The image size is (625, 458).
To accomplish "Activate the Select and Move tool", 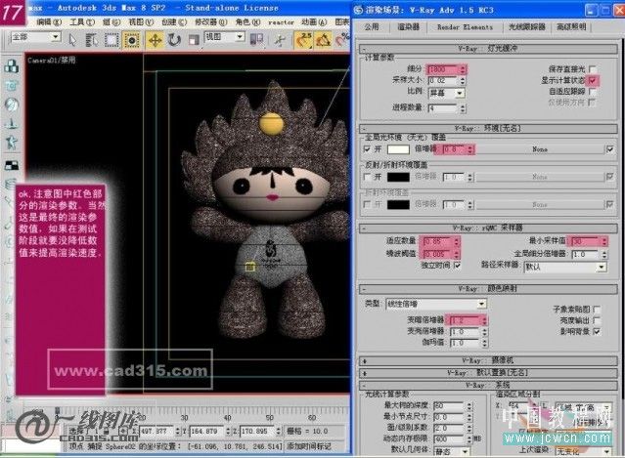I will [155, 40].
